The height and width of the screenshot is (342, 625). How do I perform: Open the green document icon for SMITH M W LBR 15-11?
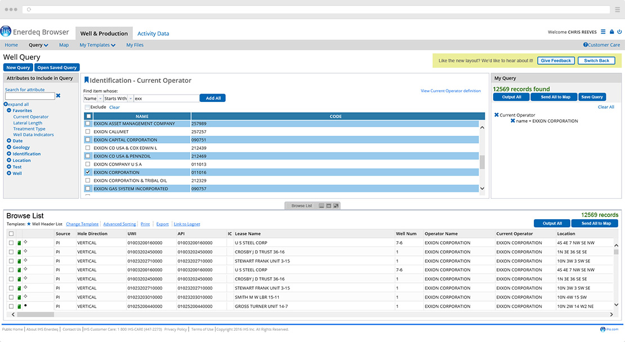pyautogui.click(x=19, y=297)
